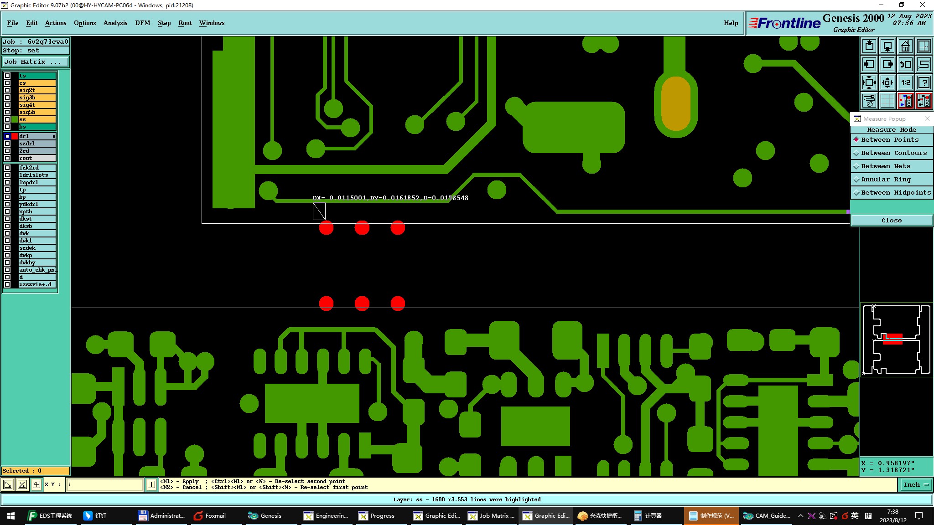Click the home view icon
The width and height of the screenshot is (934, 525).
905,46
